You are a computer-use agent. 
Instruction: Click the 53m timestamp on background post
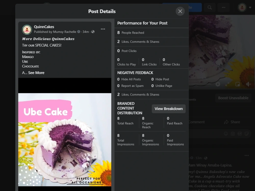(x=199, y=158)
